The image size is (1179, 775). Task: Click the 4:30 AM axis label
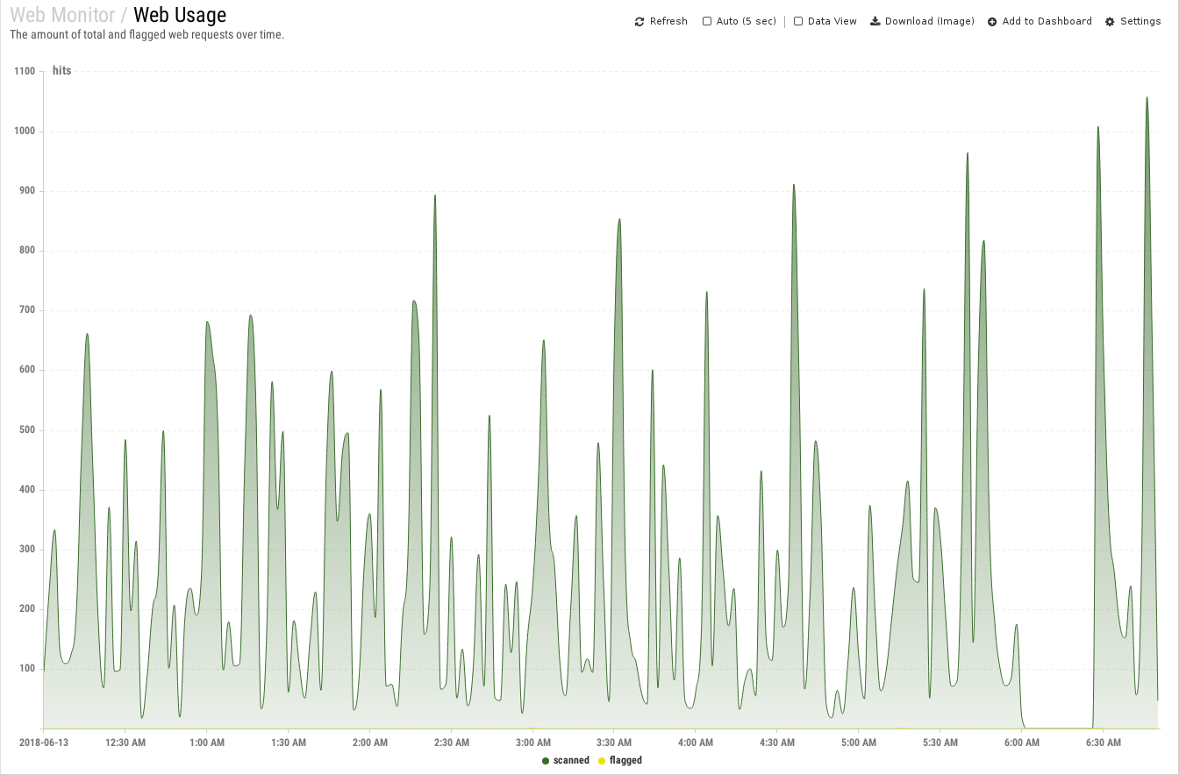[777, 743]
